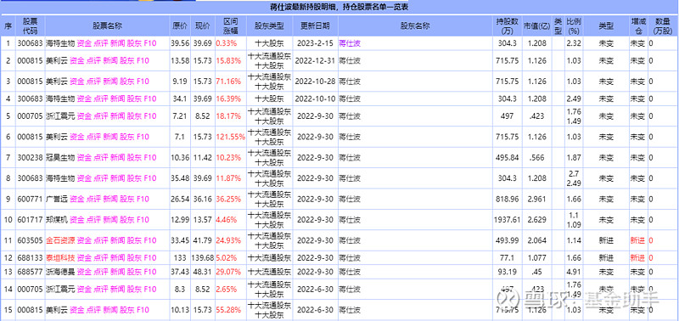The width and height of the screenshot is (679, 321).
Task: Click stock code 603505 in row 11
Action: 31,241
